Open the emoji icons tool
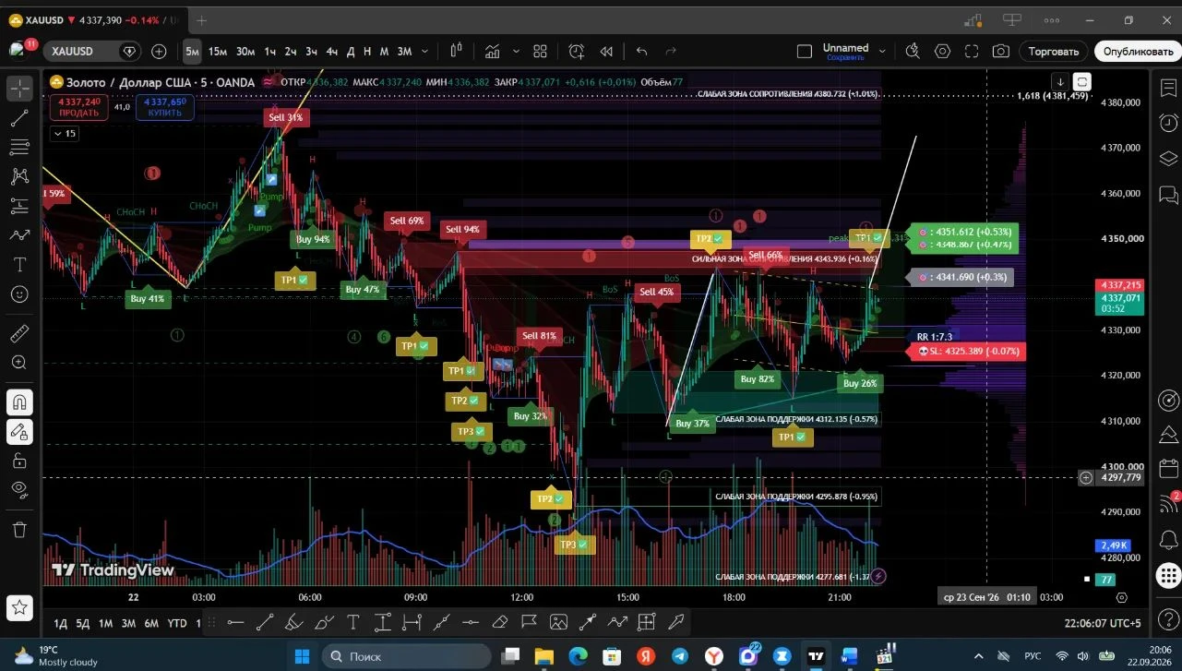The width and height of the screenshot is (1182, 671). click(x=19, y=294)
